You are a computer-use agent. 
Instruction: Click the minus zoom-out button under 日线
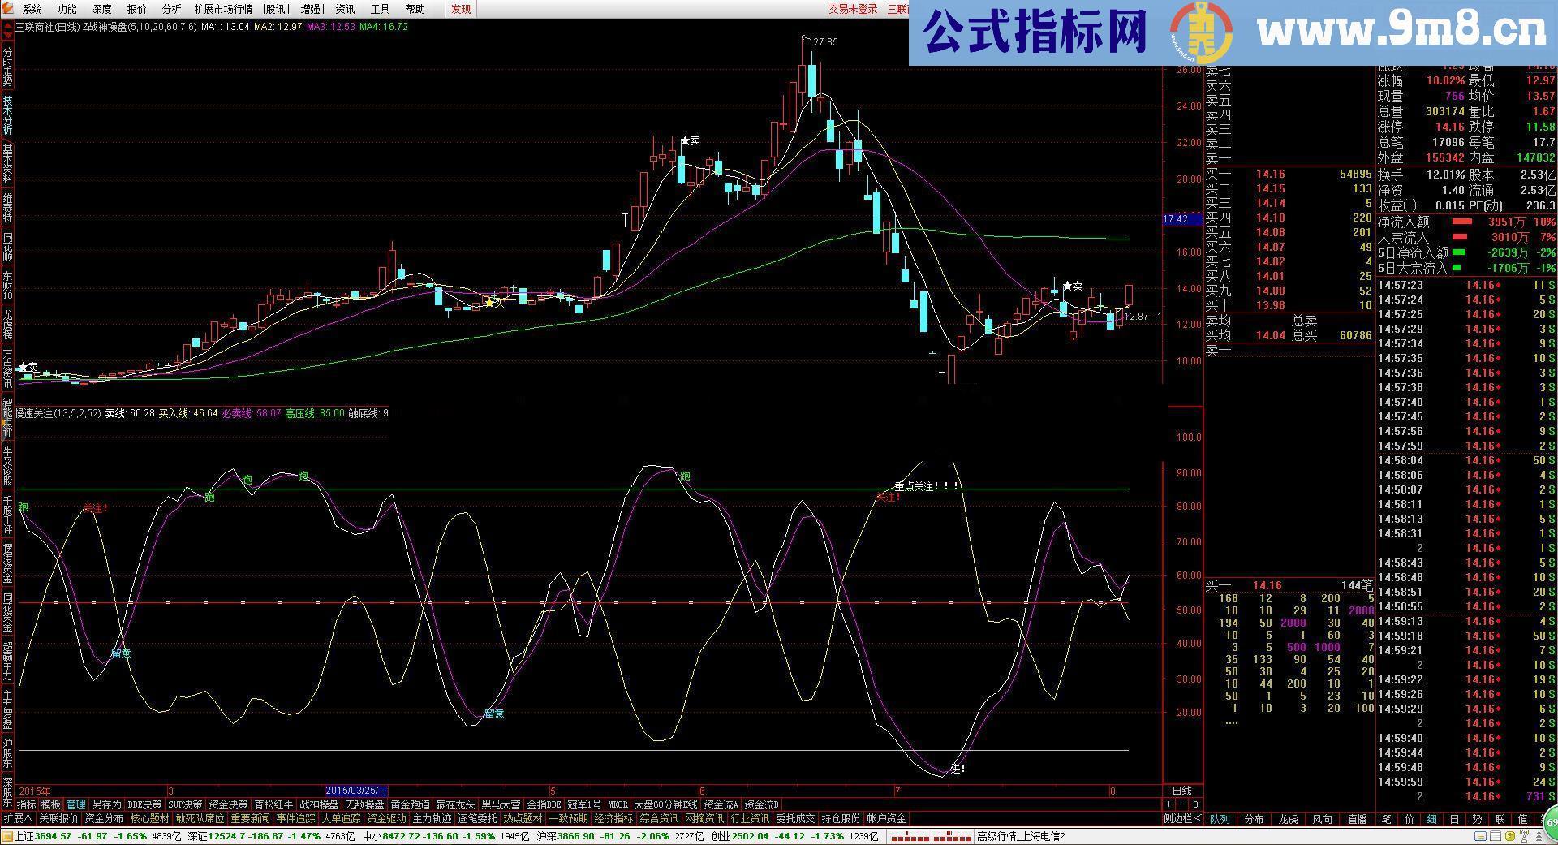(1182, 804)
